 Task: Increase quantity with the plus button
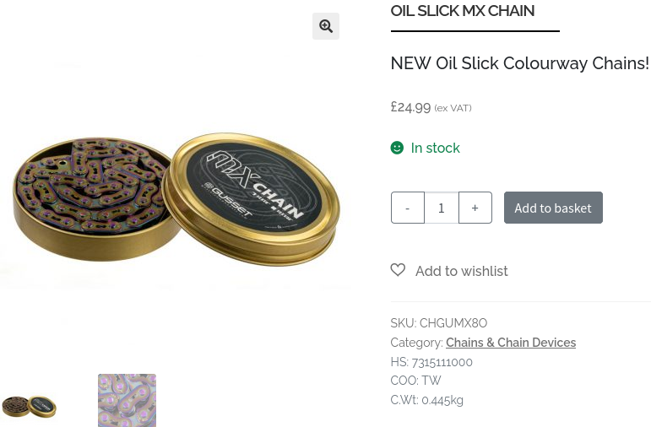[475, 208]
